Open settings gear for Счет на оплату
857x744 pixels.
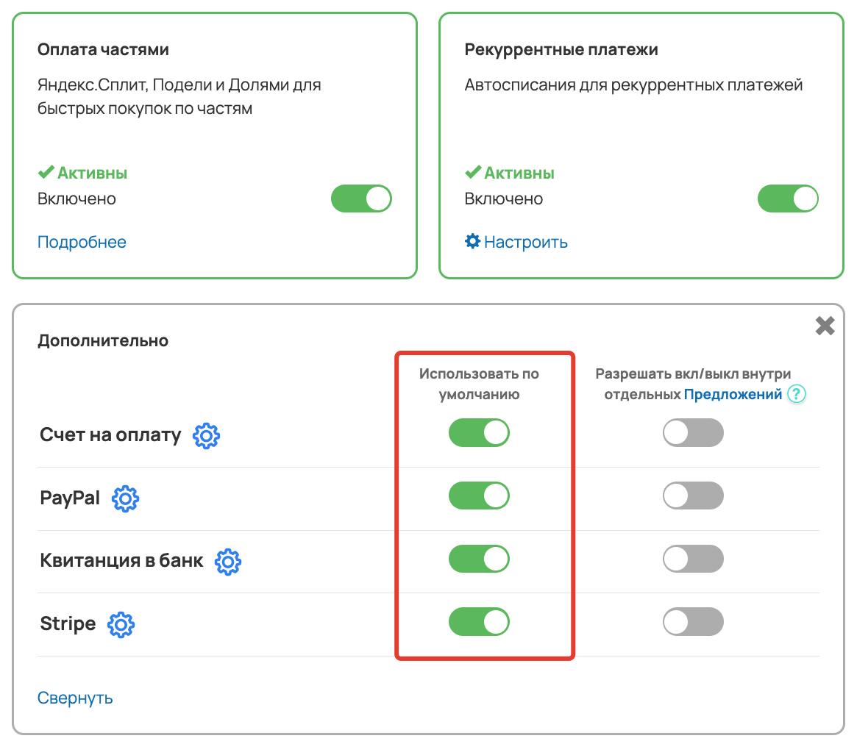(x=206, y=436)
